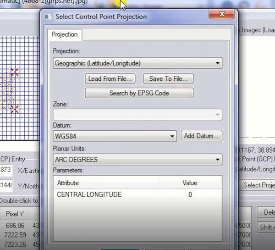Close the Select Control Point Projection dialog
Viewport: 275px width, 250px height.
[x=221, y=14]
